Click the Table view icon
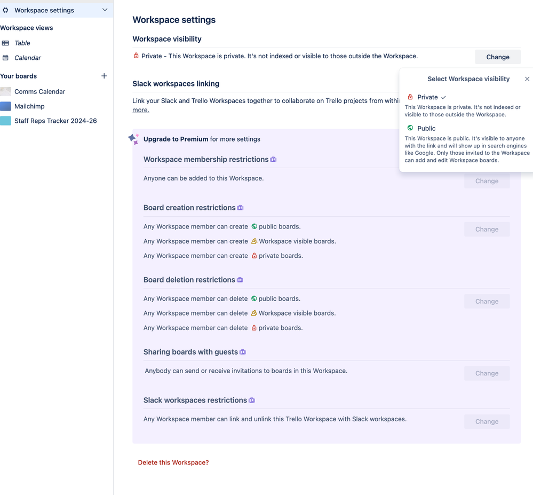Screen dimensions: 533x495 point(5,43)
